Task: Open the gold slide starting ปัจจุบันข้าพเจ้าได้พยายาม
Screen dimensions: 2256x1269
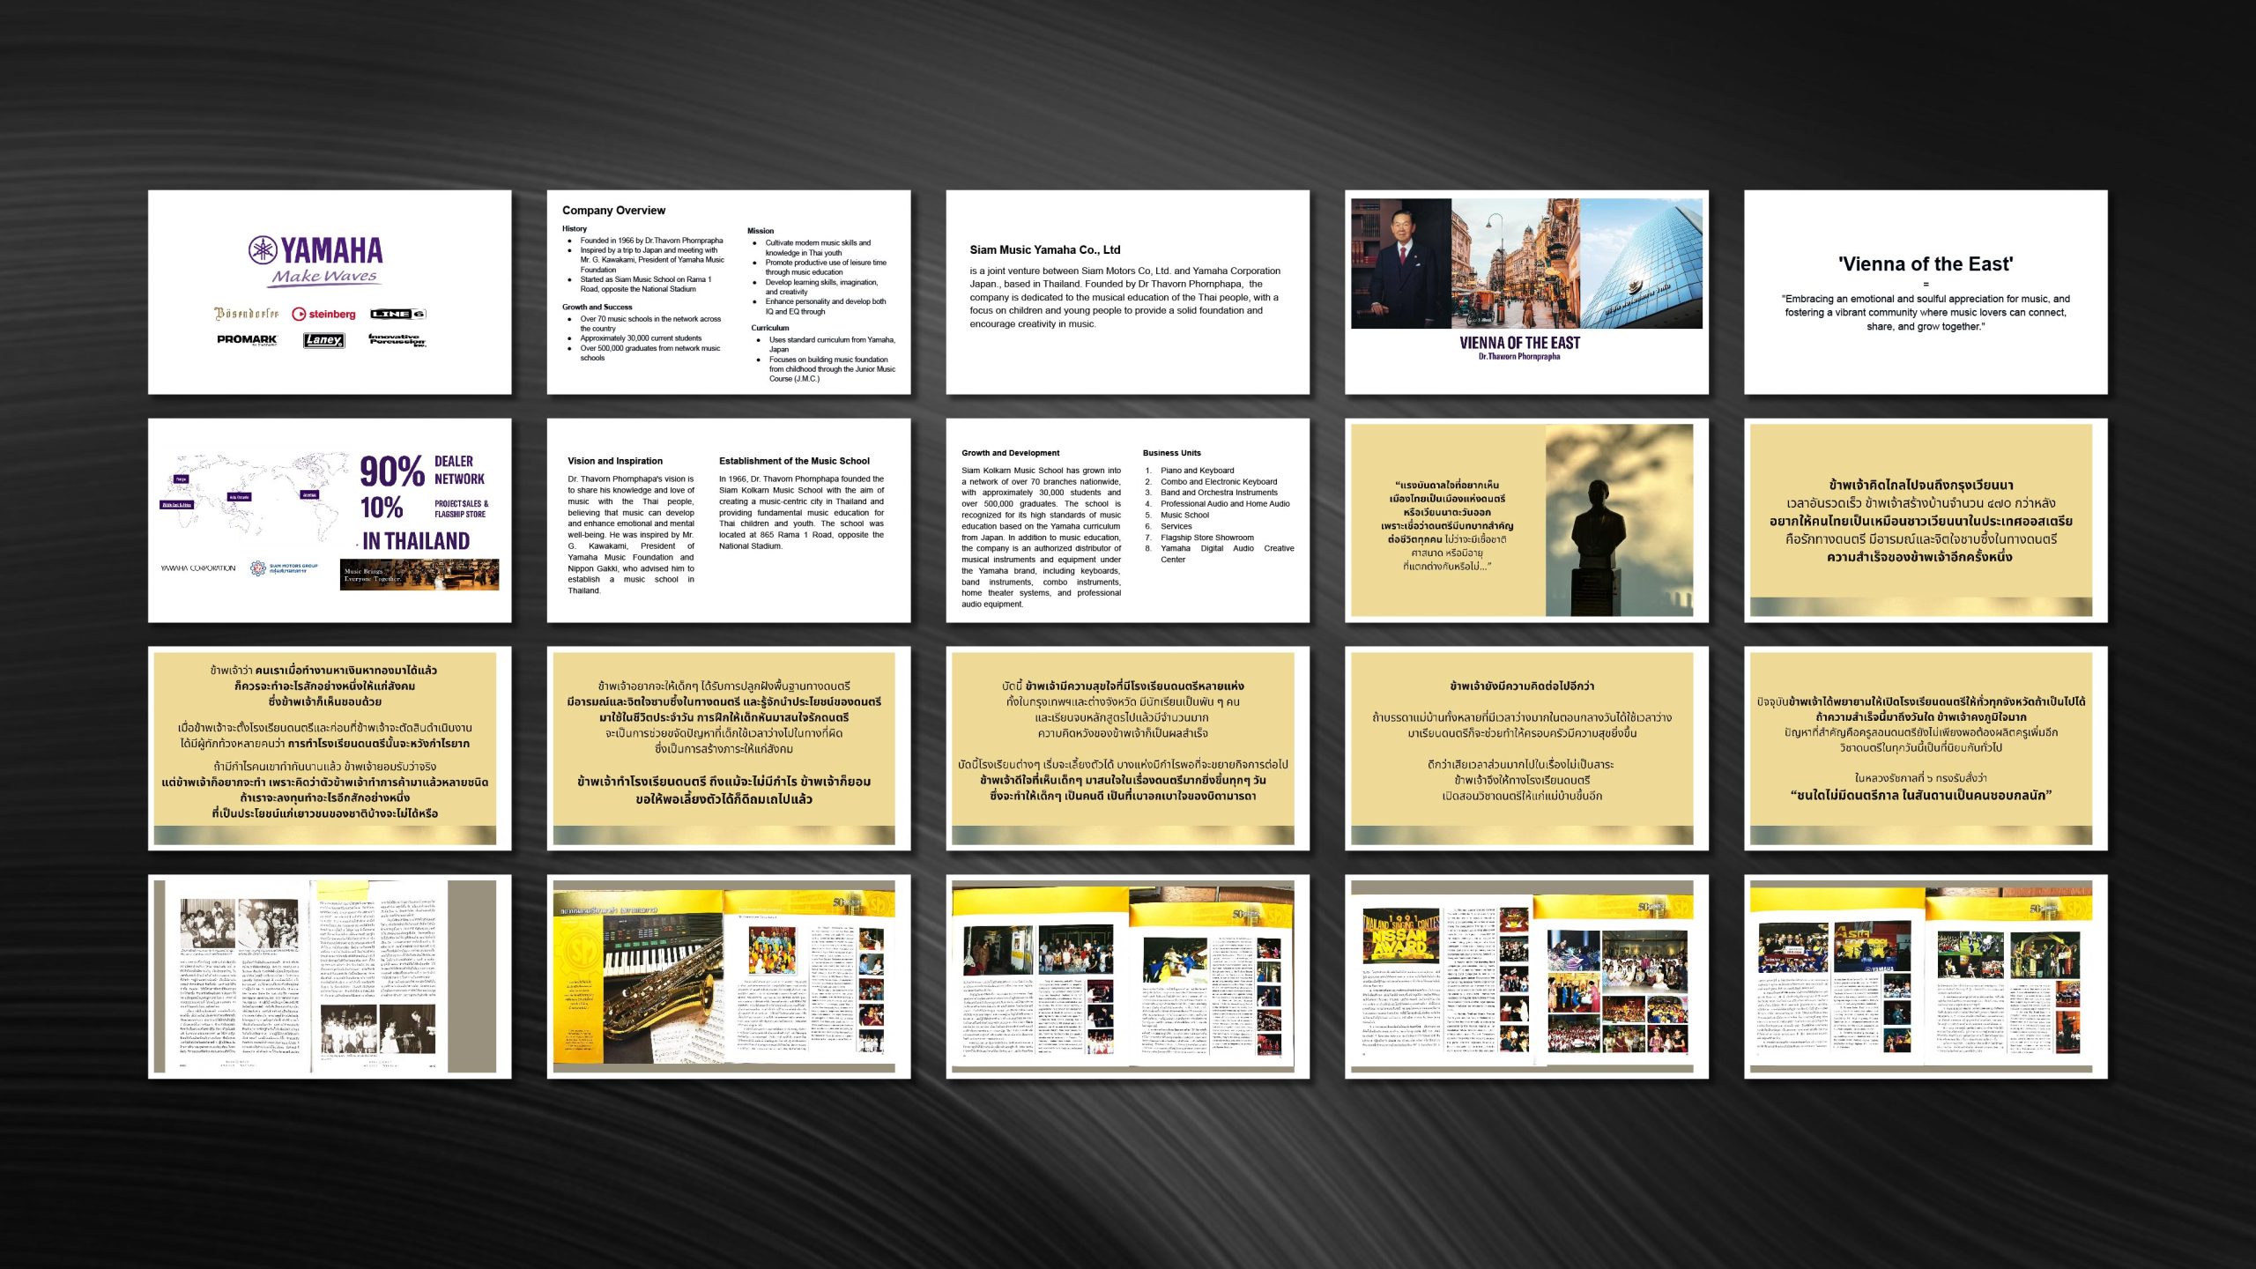Action: 1926,748
